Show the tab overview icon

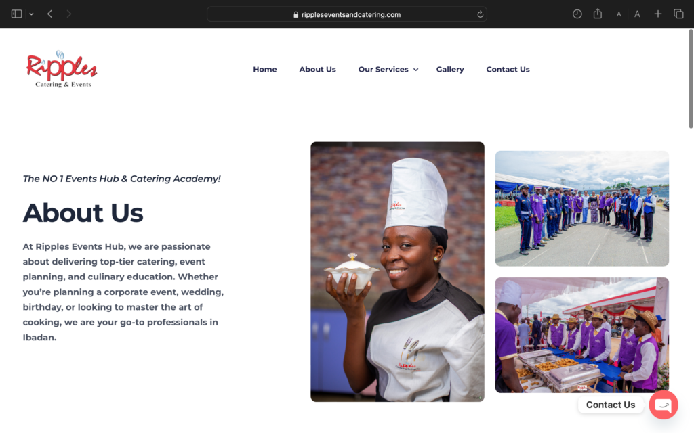point(678,14)
